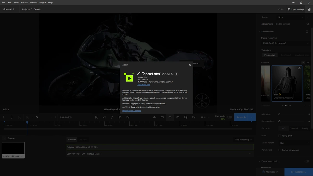Image resolution: width=313 pixels, height=176 pixels.
Task: Jump to the first frame
Action: coord(97,117)
